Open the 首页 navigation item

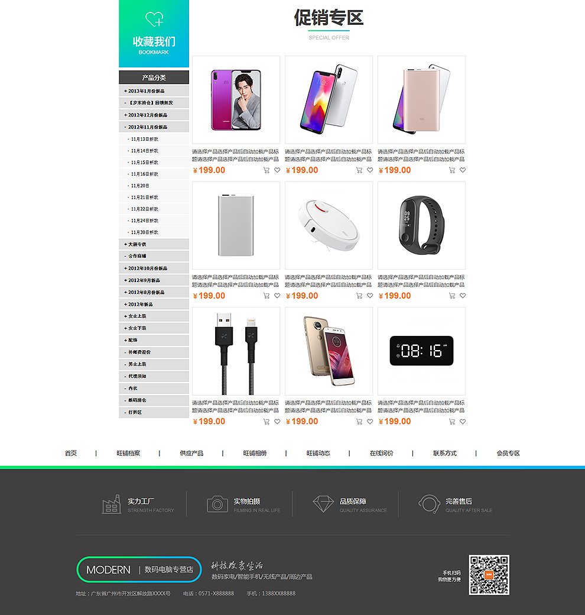tap(71, 453)
